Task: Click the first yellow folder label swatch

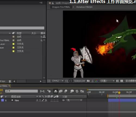Action: click(x=13, y=44)
